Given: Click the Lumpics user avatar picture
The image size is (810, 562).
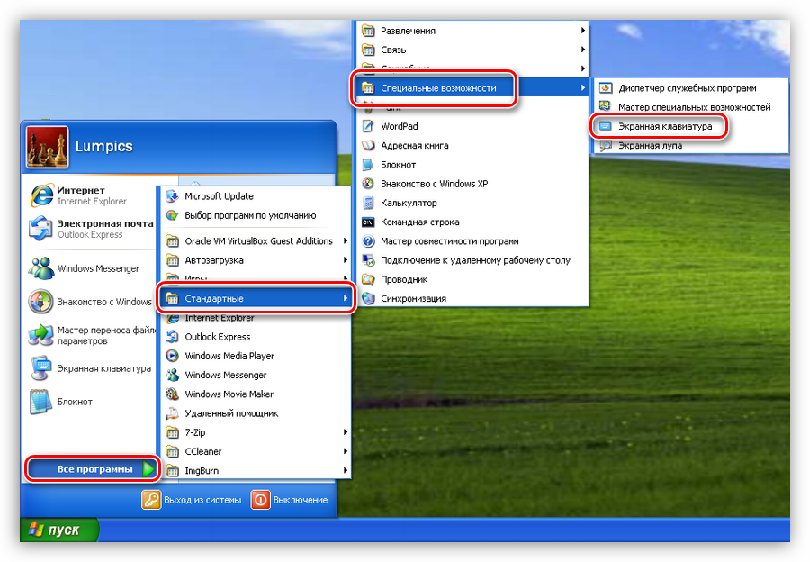Looking at the screenshot, I should (45, 147).
